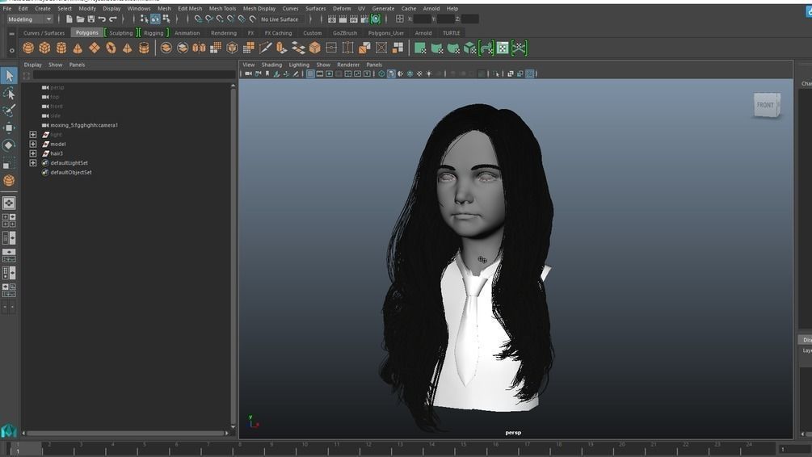812x457 pixels.
Task: Create a polygon cylinder from the shelf
Action: (x=61, y=48)
